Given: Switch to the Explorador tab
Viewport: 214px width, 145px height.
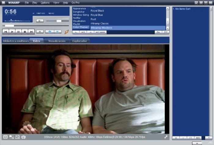Looking at the screenshot, I should coord(80,41).
